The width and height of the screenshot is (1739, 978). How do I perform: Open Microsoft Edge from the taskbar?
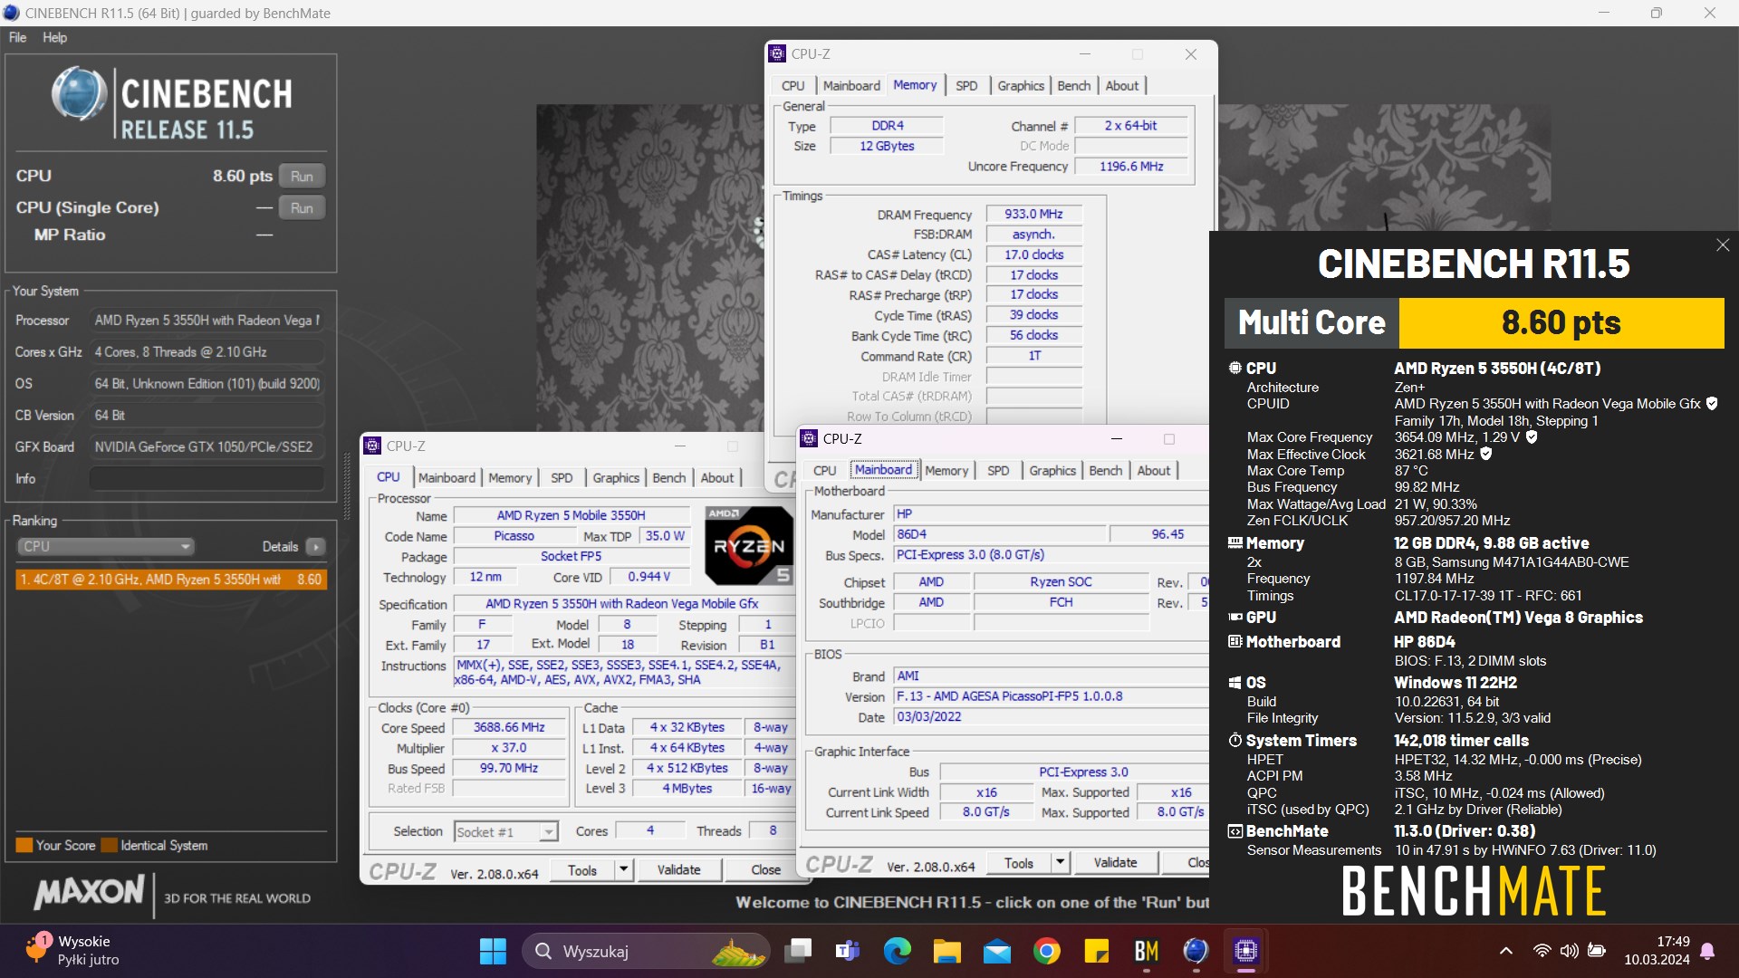tap(898, 951)
